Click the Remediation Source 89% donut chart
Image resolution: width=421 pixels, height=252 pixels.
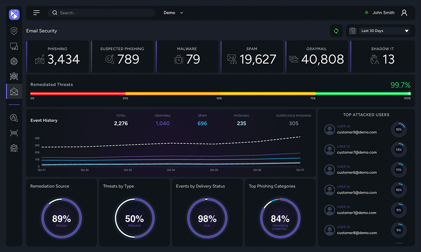click(62, 218)
